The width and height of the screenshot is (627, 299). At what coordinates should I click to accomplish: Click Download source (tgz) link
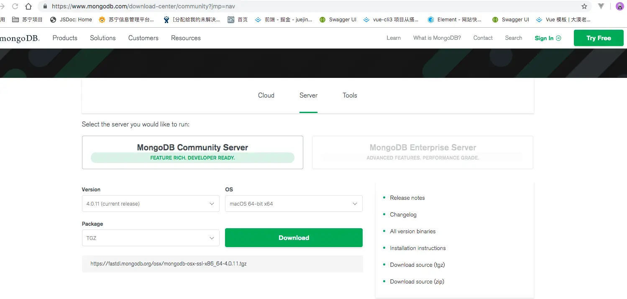[417, 265]
